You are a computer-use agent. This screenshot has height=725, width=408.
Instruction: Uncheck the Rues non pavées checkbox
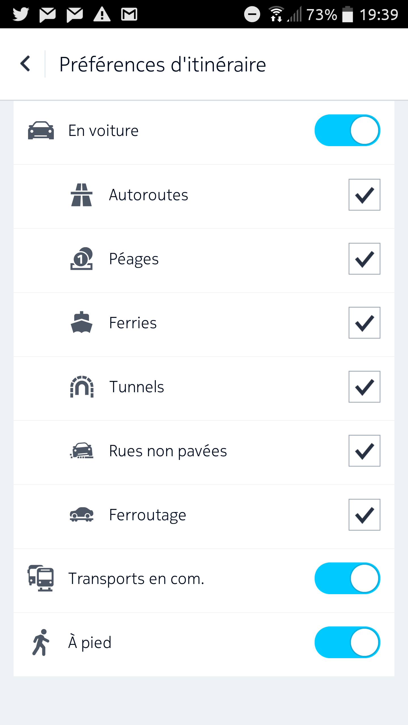click(364, 451)
